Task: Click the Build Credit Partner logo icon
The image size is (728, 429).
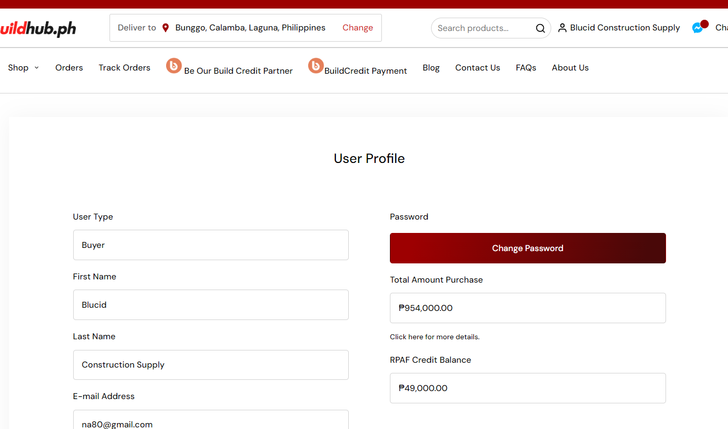Action: point(174,66)
